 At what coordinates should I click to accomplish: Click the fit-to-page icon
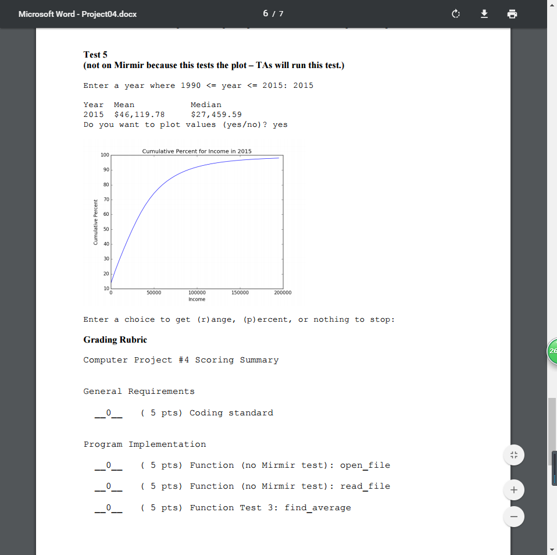click(513, 454)
